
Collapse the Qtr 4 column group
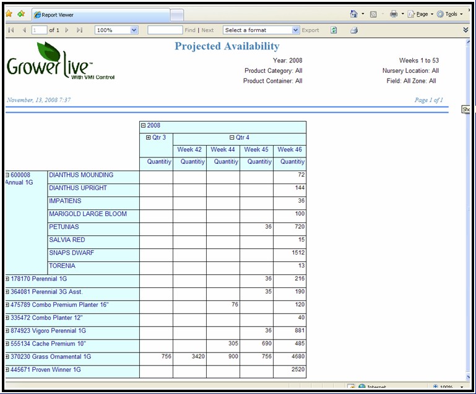[x=232, y=138]
